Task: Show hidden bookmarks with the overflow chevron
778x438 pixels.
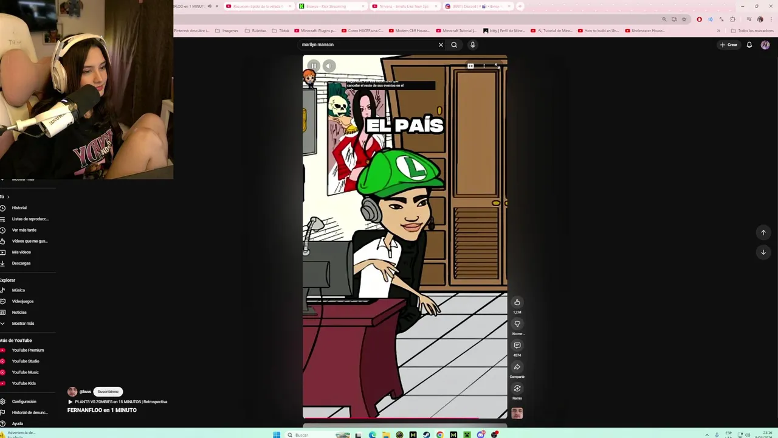Action: (x=718, y=30)
